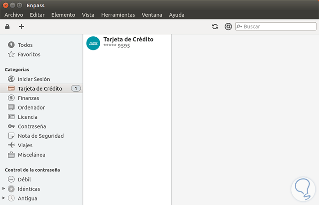This screenshot has width=319, height=205.
Task: Click the Ordenador monitor icon
Action: (11, 107)
